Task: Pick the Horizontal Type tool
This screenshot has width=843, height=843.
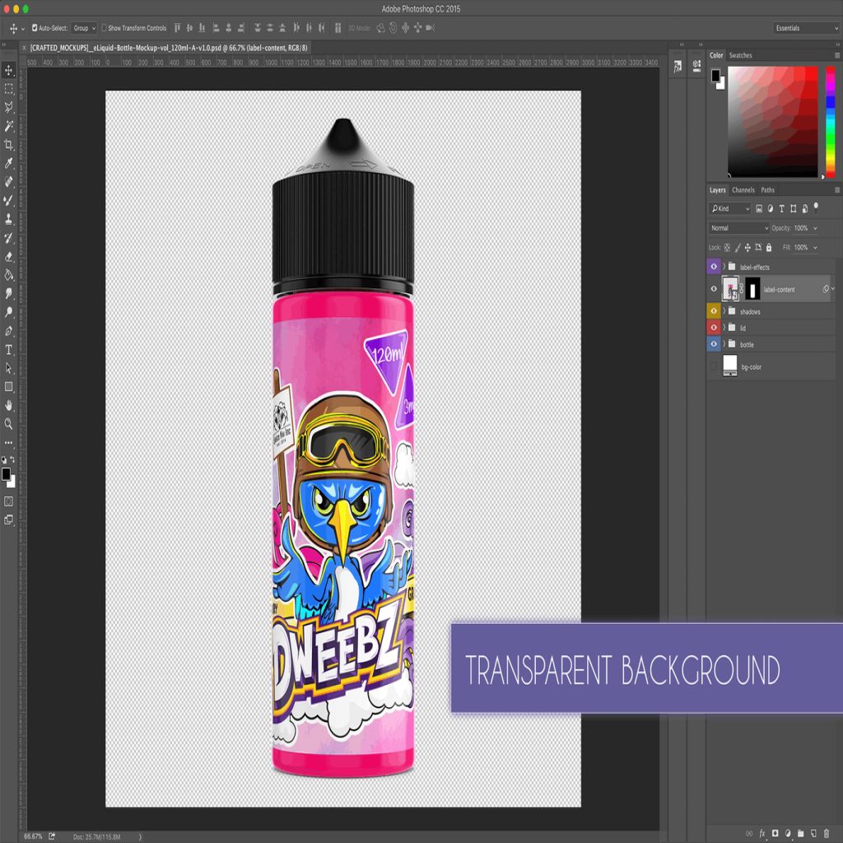Action: point(9,350)
